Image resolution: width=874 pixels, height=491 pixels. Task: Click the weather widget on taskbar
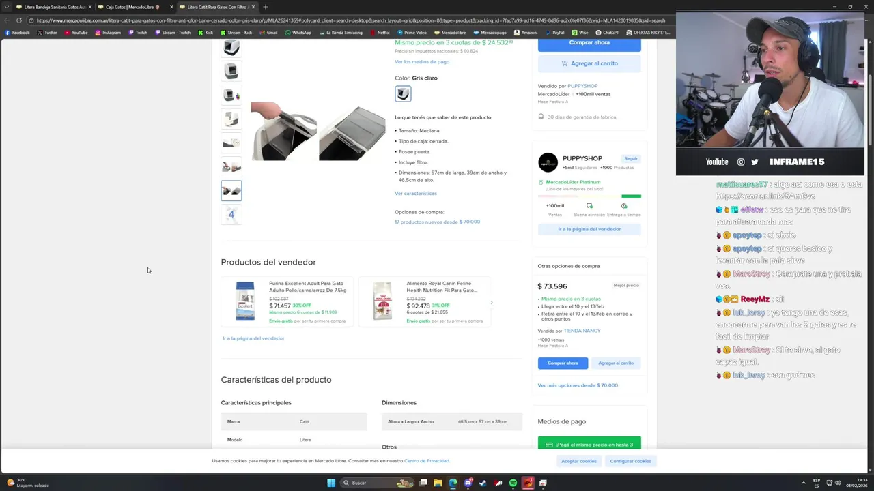tap(28, 483)
